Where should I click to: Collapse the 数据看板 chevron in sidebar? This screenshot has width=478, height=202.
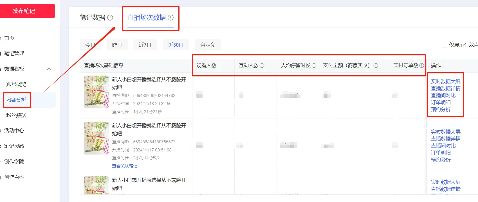pyautogui.click(x=49, y=69)
